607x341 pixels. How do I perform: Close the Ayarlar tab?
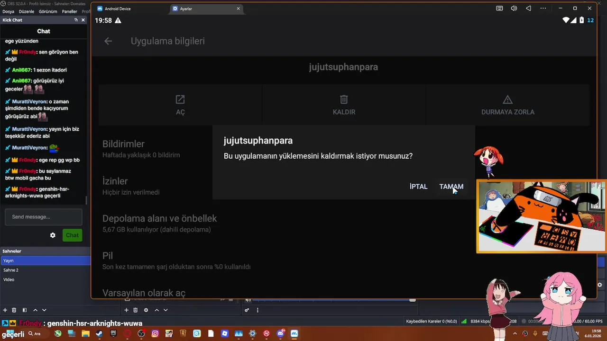(238, 9)
